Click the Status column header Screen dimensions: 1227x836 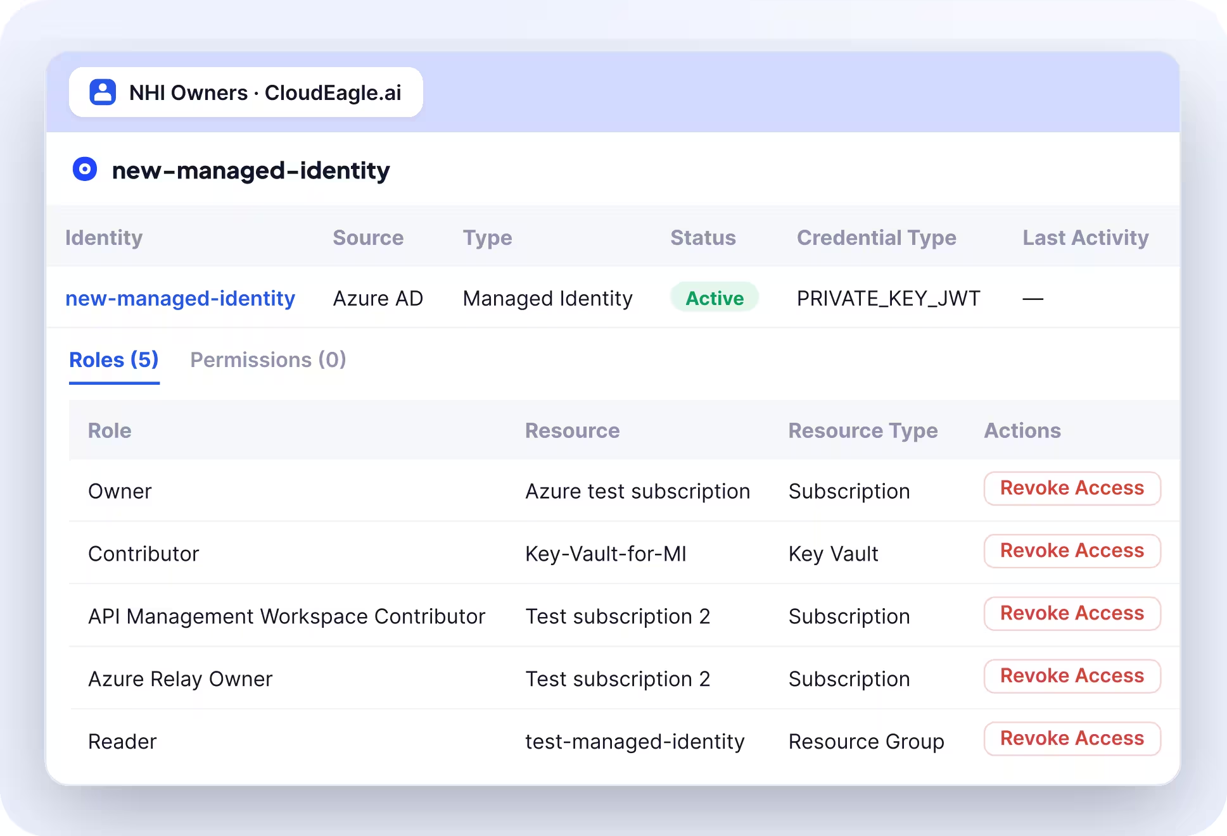(703, 237)
